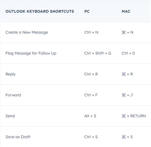
Task: Click the Save as Draft label
Action: tap(18, 137)
